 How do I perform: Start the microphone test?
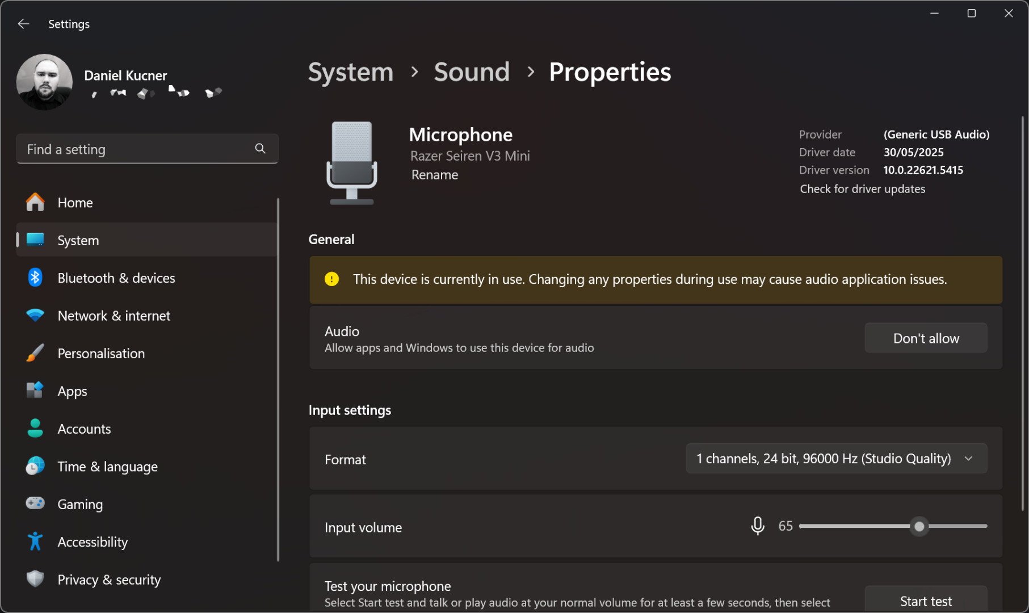pyautogui.click(x=925, y=601)
